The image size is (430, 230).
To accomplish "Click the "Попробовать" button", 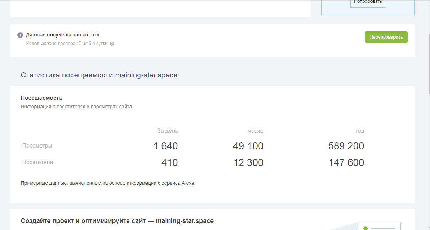I will pyautogui.click(x=368, y=2).
